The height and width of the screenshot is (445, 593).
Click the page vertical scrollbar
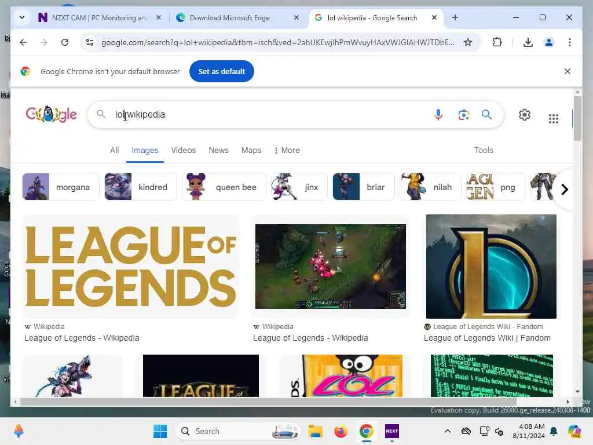pyautogui.click(x=577, y=118)
